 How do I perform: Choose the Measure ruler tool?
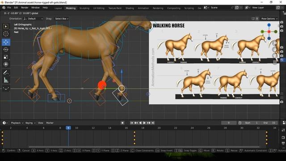(x=6, y=80)
